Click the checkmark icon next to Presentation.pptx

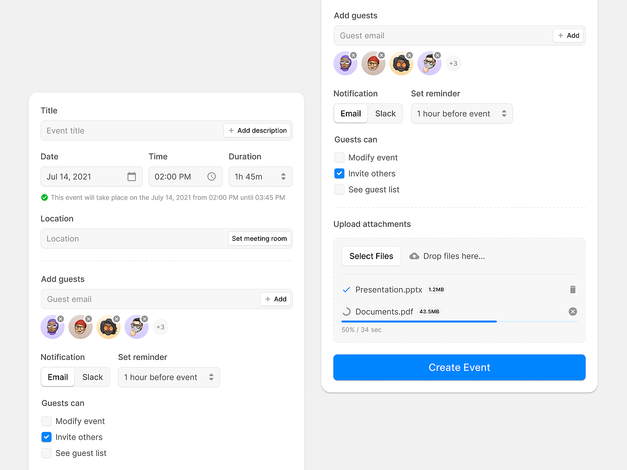coord(346,289)
